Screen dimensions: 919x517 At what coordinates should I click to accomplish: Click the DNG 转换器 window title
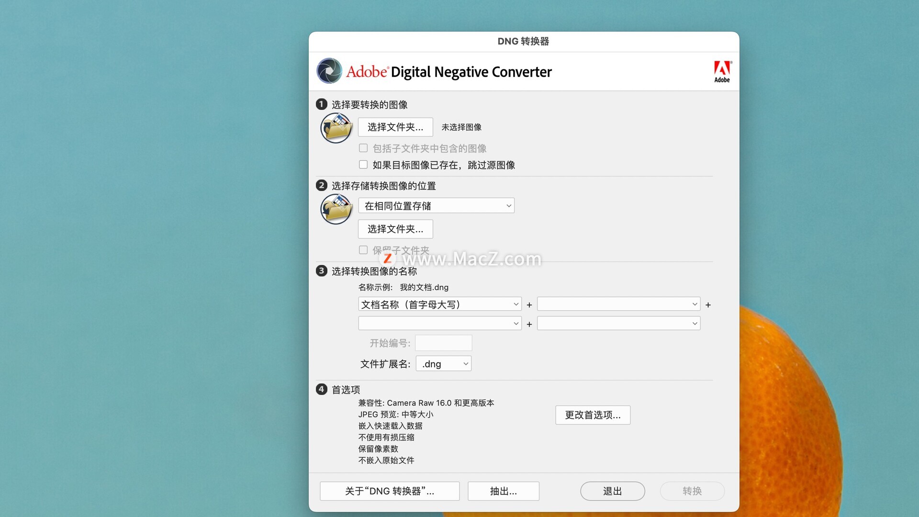tap(523, 42)
